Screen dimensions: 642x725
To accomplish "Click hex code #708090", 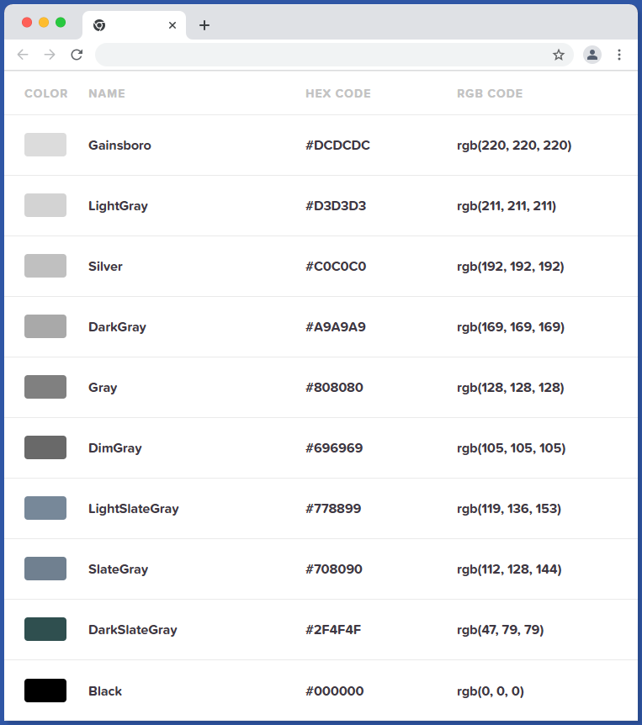I will [x=334, y=569].
